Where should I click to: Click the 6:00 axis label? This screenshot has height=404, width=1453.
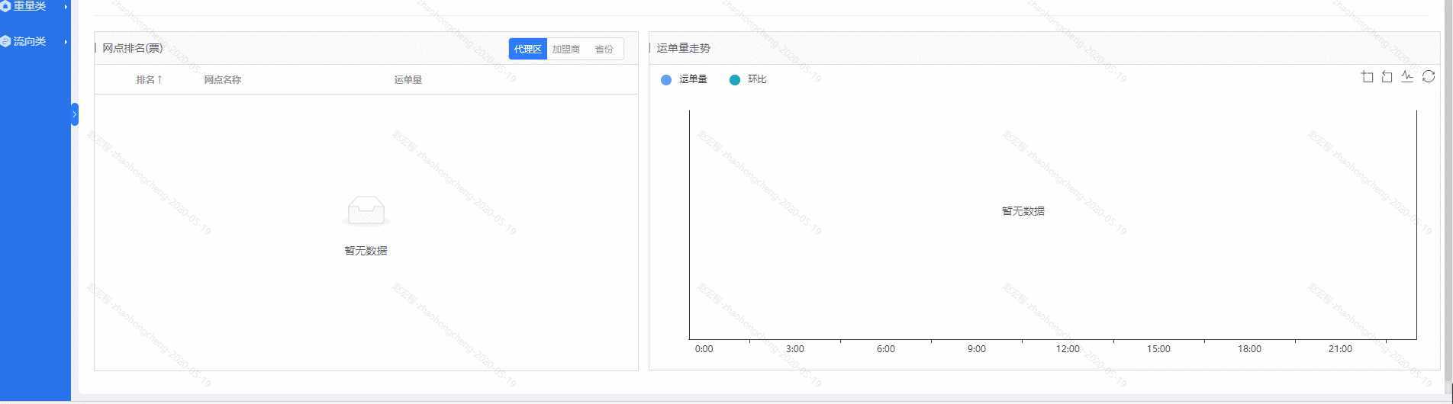click(x=886, y=349)
